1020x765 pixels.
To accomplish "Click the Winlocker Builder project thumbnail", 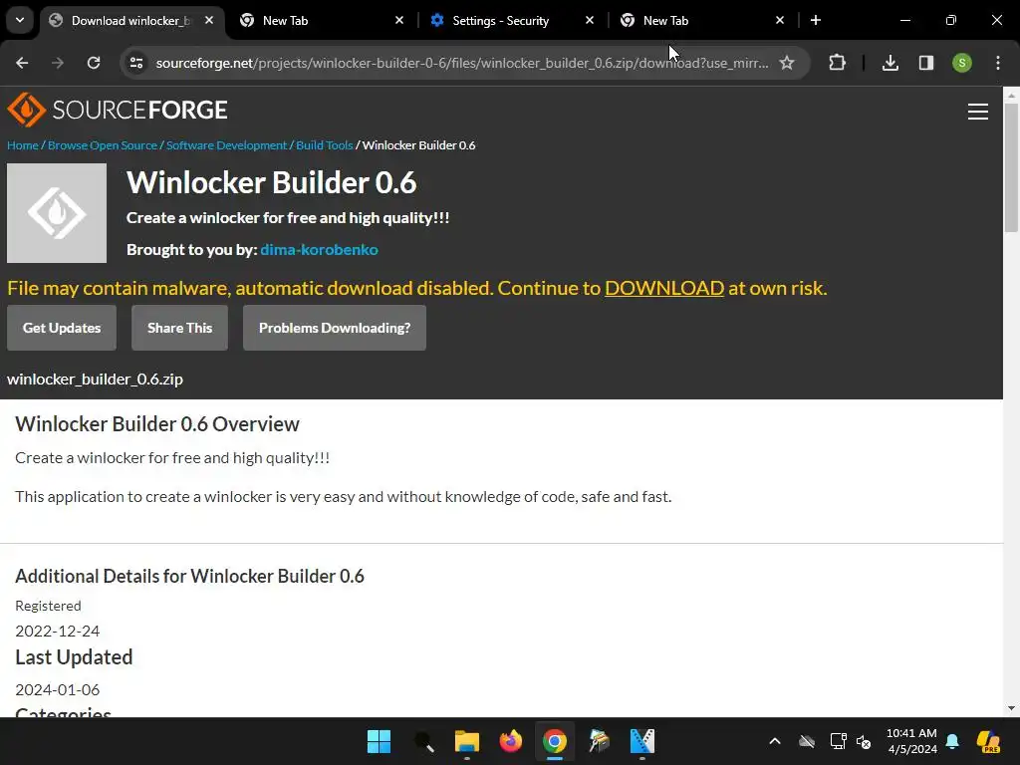I will pyautogui.click(x=57, y=213).
